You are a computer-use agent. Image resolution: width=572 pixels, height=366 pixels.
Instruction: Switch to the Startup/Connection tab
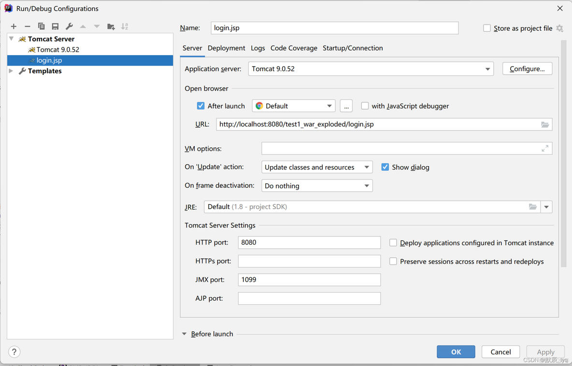353,48
